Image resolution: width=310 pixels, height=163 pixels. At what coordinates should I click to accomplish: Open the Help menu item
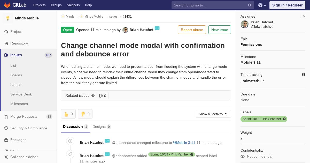(88, 5)
